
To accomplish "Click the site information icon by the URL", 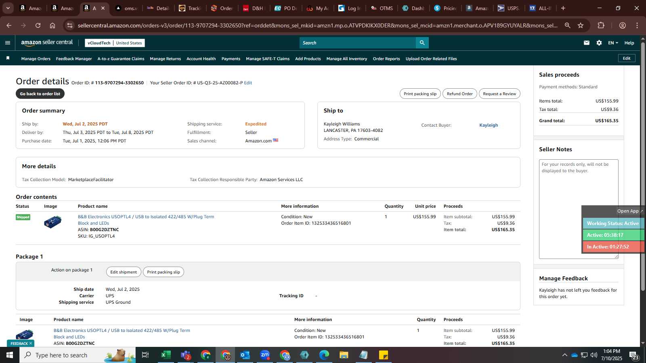I will pos(70,25).
